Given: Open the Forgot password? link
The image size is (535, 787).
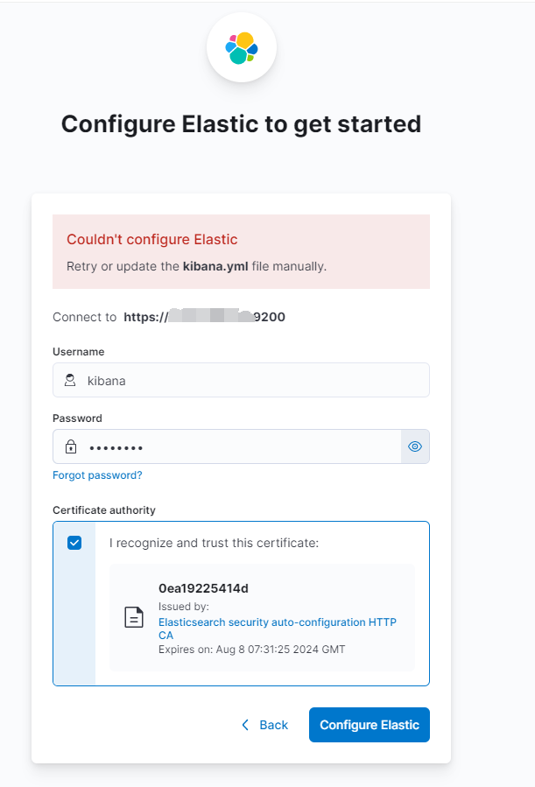Looking at the screenshot, I should pos(97,475).
